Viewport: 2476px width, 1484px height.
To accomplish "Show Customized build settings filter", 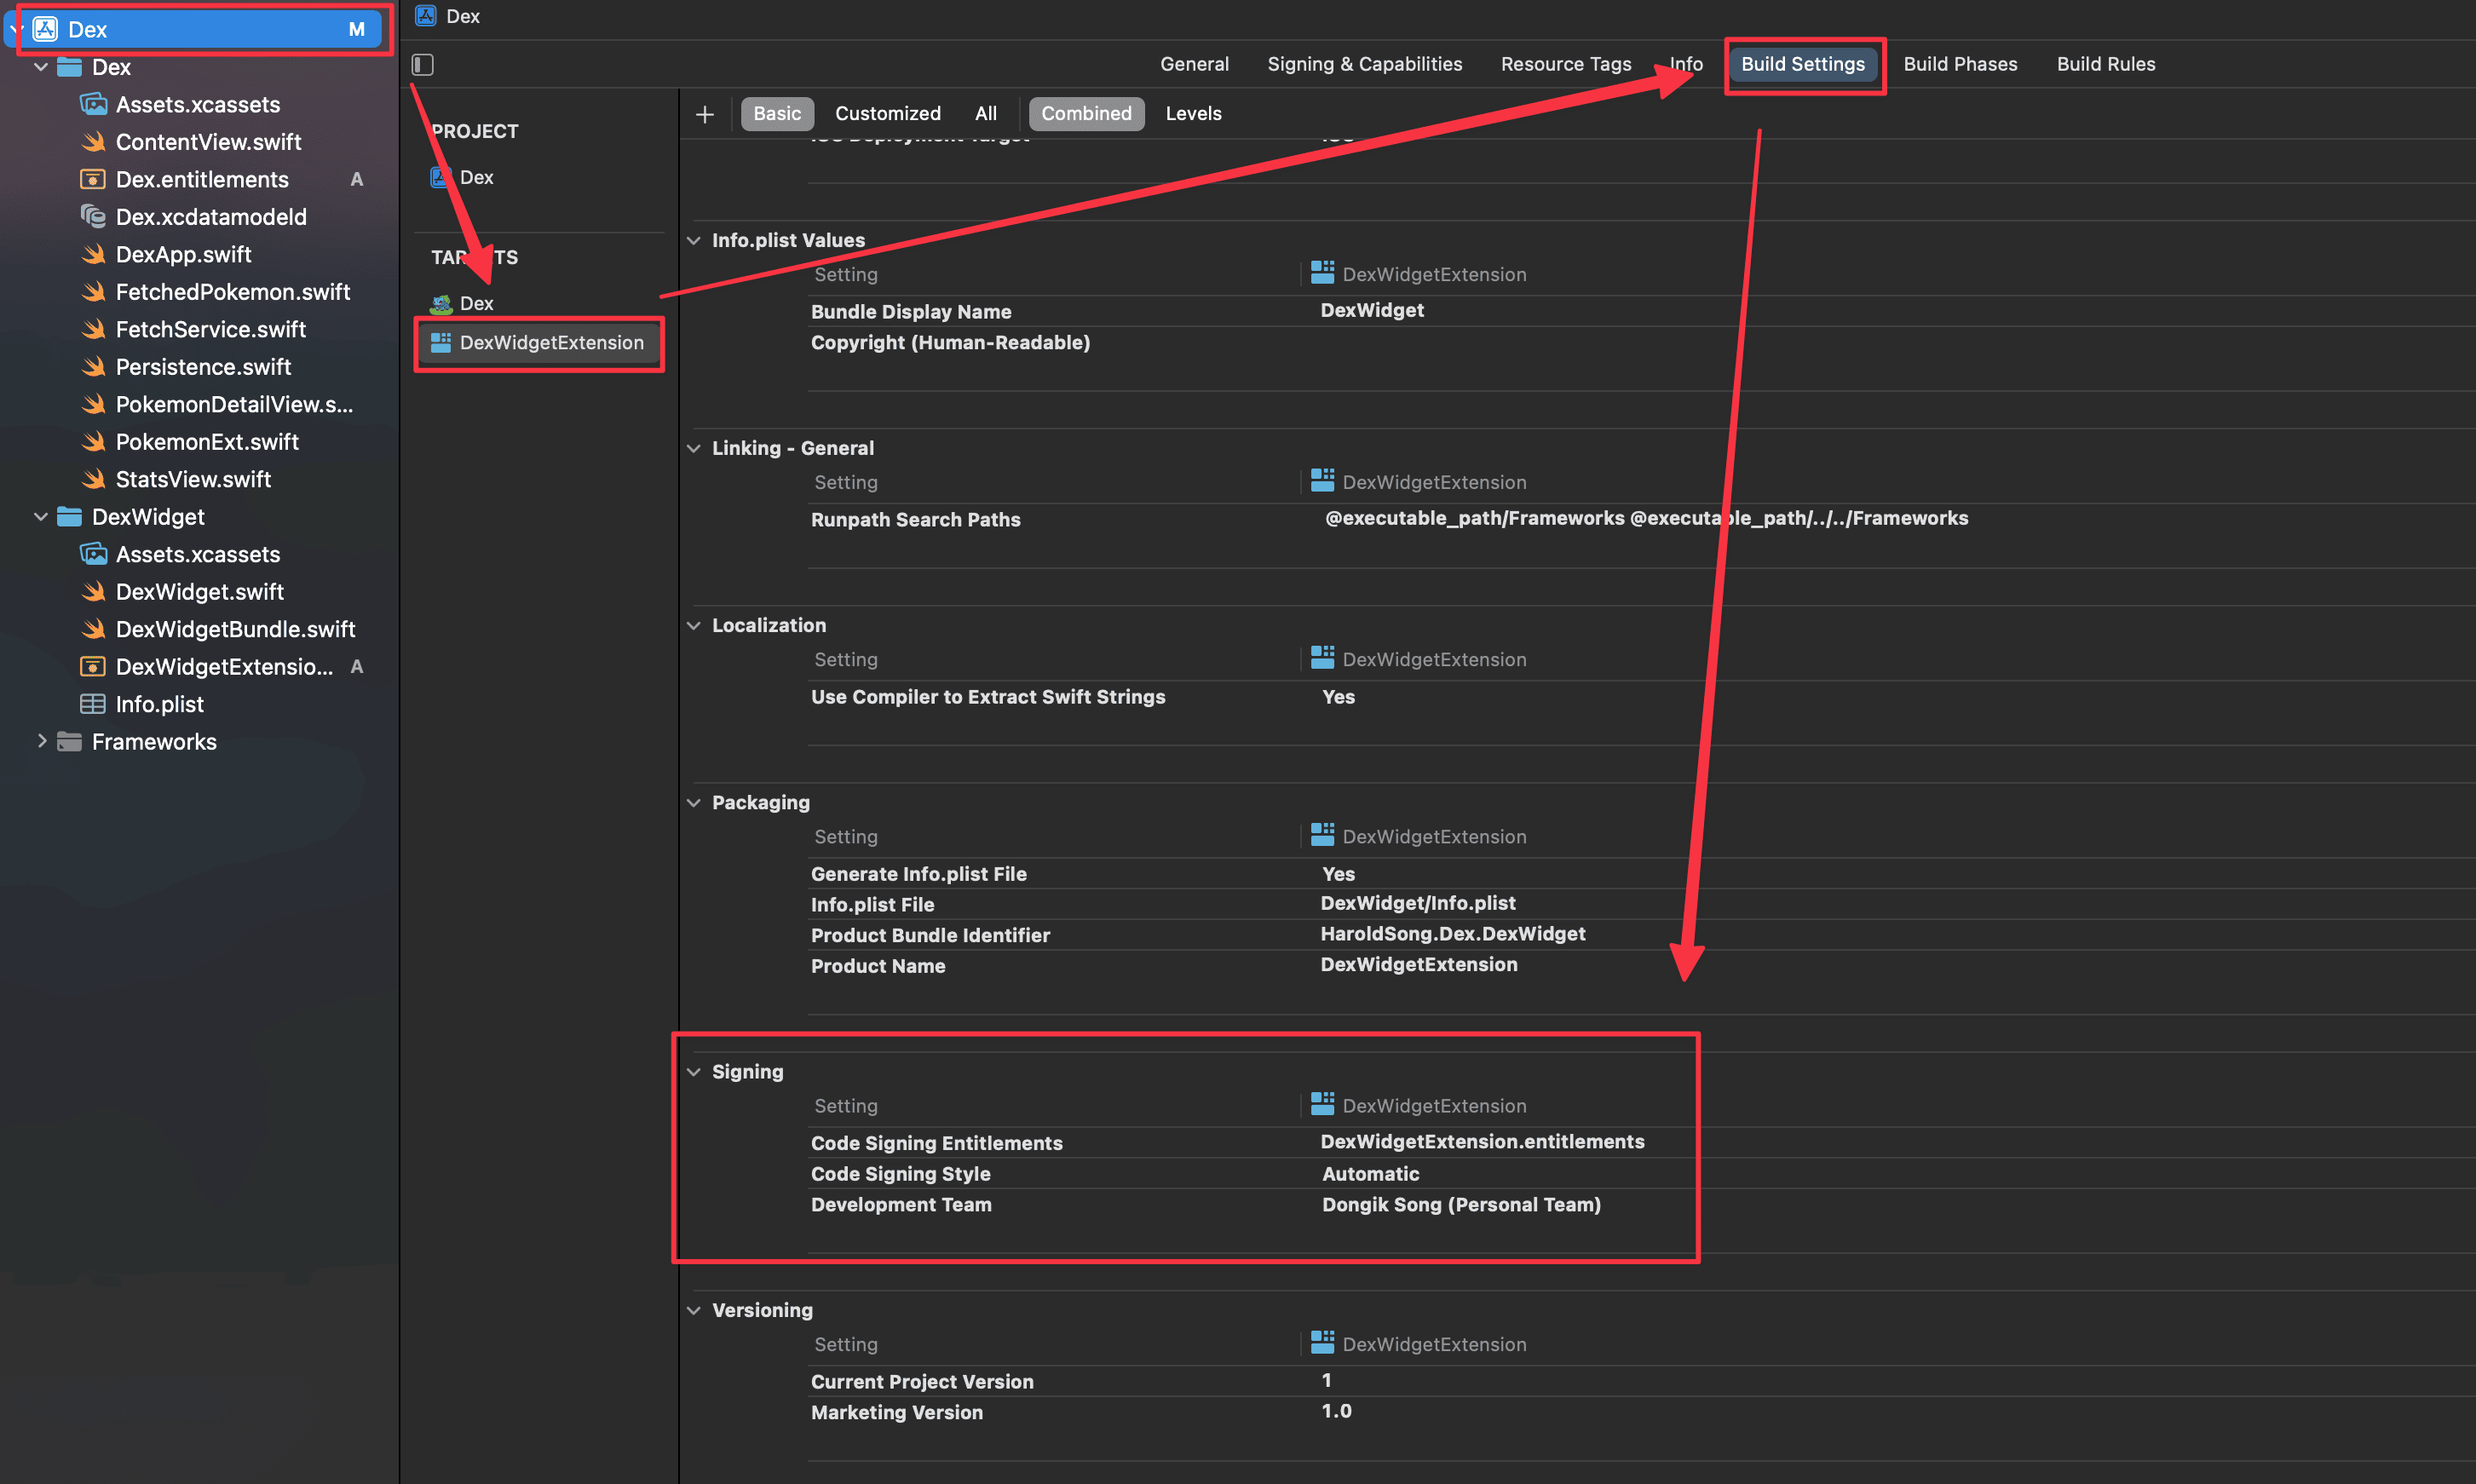I will click(888, 113).
